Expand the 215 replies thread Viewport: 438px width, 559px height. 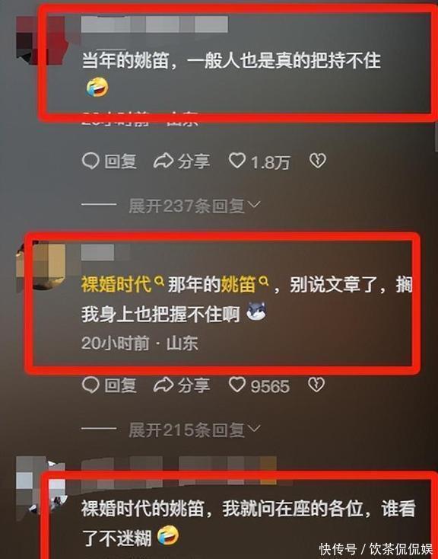(194, 430)
